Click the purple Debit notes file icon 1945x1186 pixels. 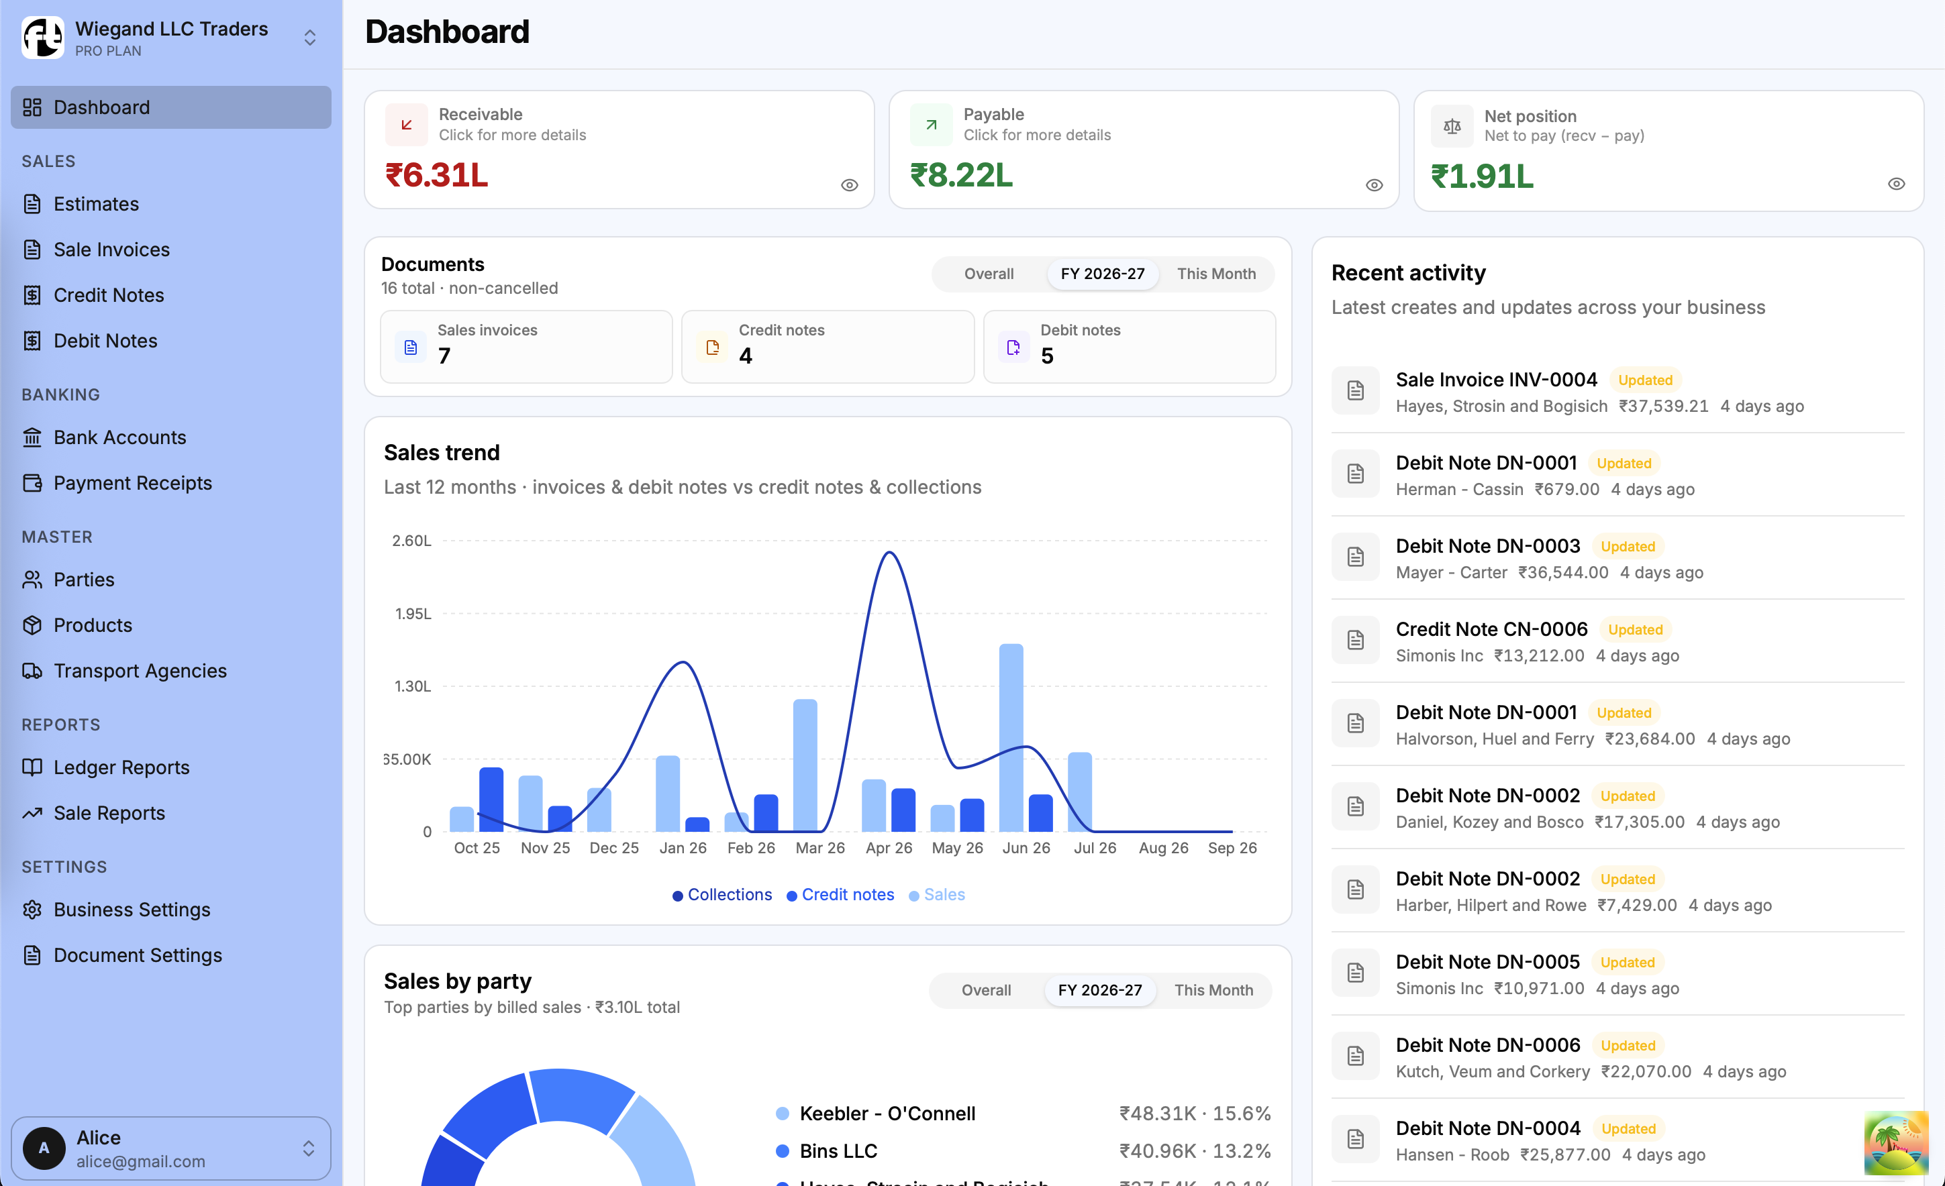[1013, 347]
